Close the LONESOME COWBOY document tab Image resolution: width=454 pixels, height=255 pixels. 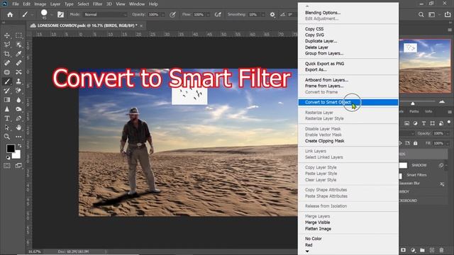click(x=141, y=25)
